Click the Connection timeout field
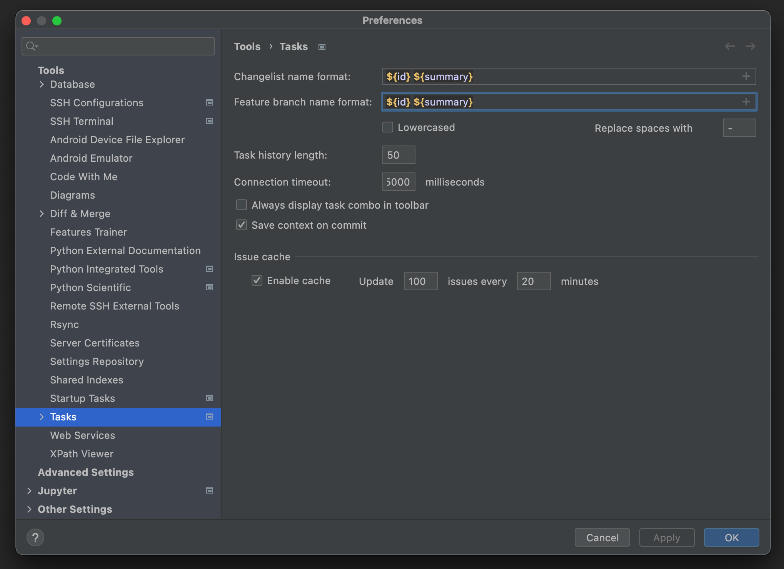Screen dimensions: 784x569 pos(399,182)
